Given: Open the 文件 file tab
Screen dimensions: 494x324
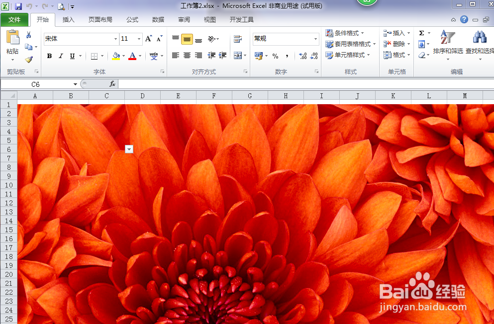Looking at the screenshot, I should click(14, 20).
